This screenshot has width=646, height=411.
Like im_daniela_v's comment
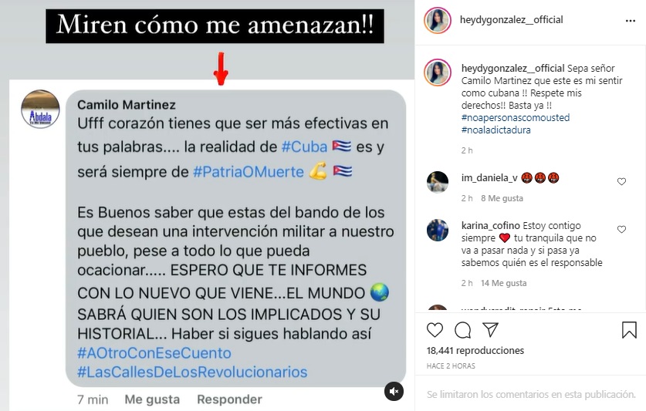[621, 182]
